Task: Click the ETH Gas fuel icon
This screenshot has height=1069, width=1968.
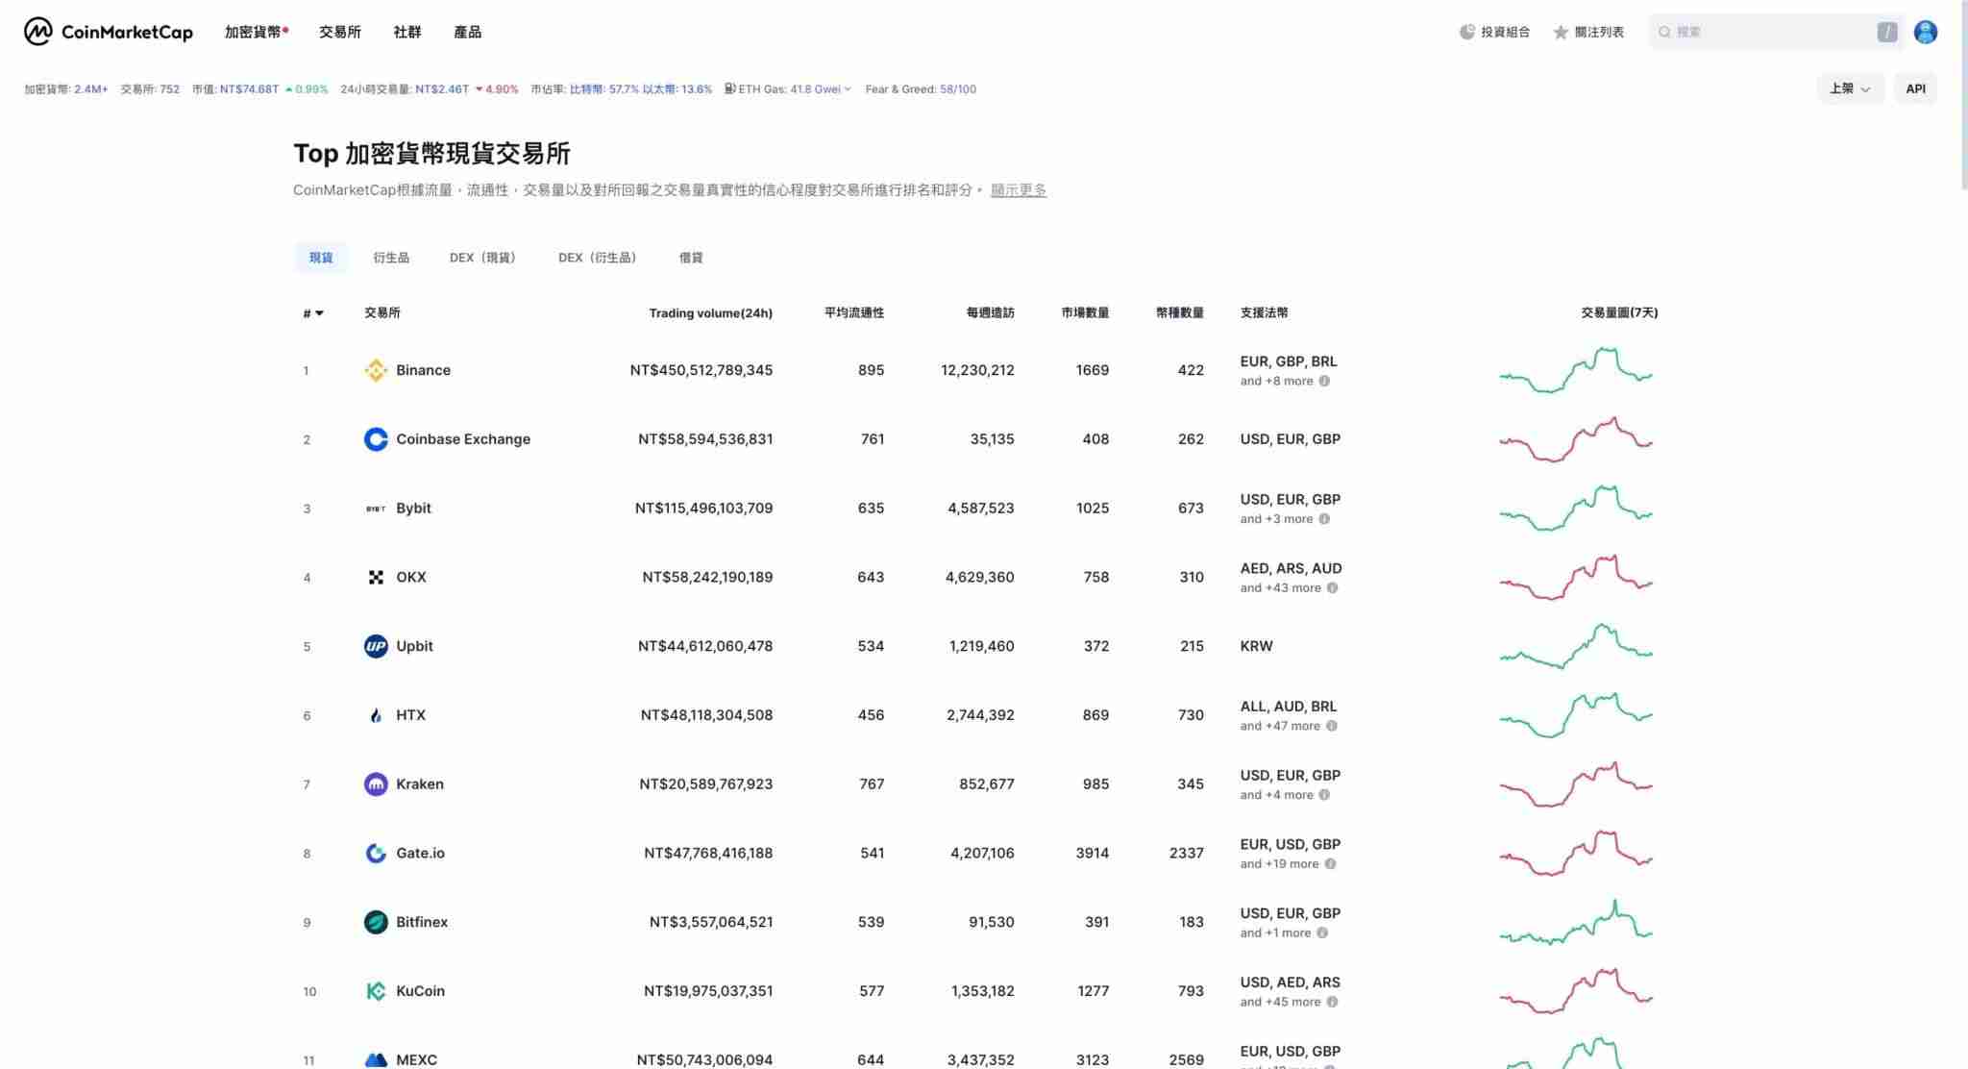Action: [x=730, y=88]
